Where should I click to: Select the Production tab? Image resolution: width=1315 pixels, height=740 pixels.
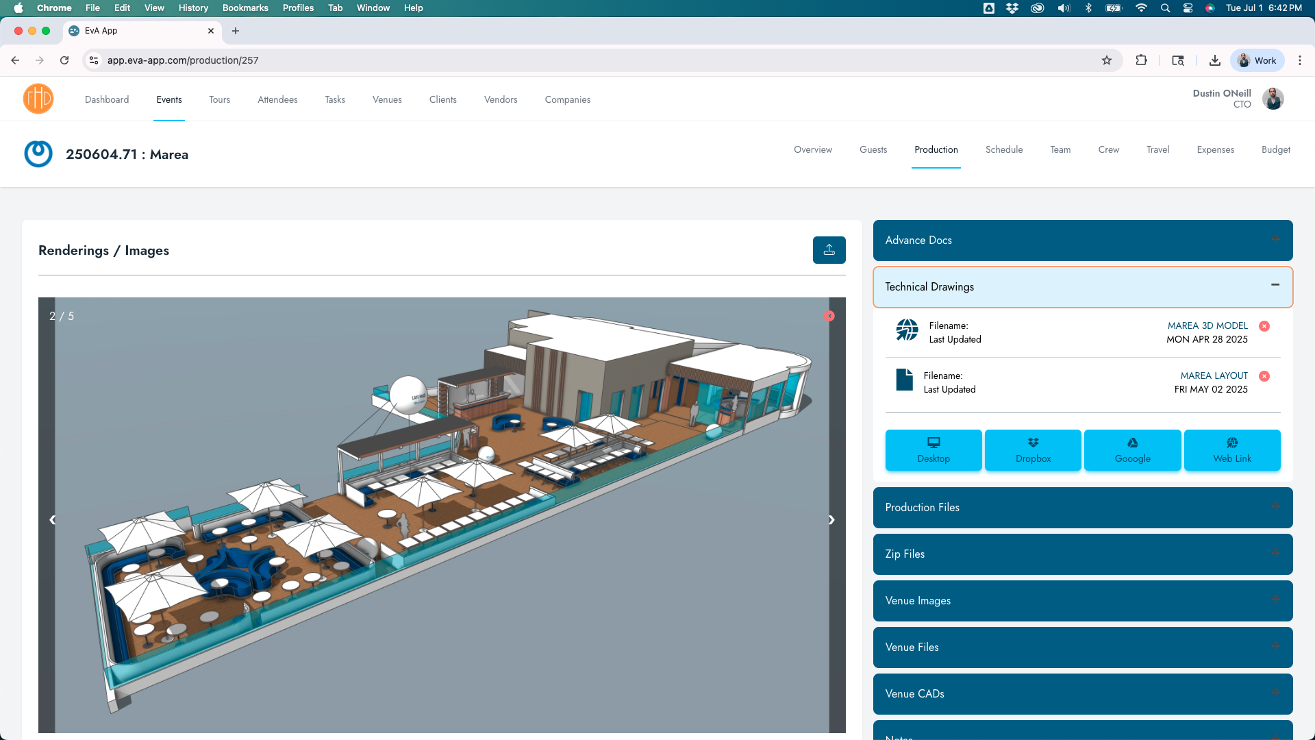tap(936, 149)
